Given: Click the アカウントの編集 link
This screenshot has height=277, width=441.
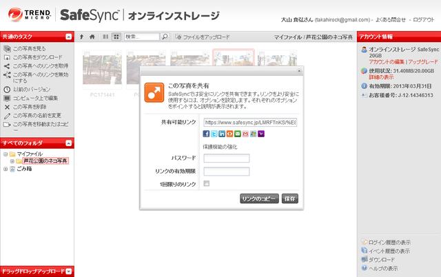Looking at the screenshot, I should (387, 61).
